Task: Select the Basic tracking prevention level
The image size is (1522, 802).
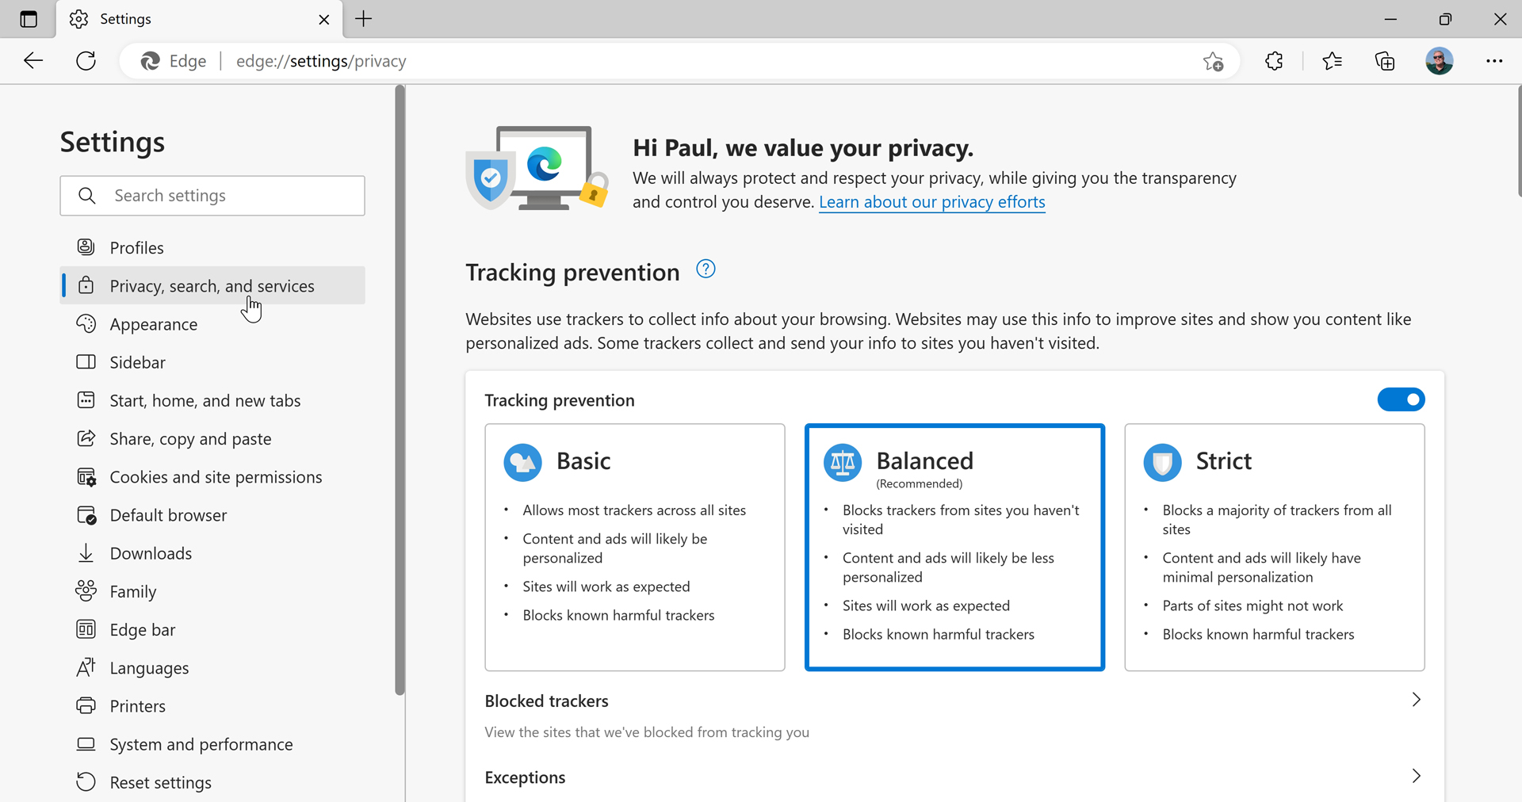Action: (635, 548)
